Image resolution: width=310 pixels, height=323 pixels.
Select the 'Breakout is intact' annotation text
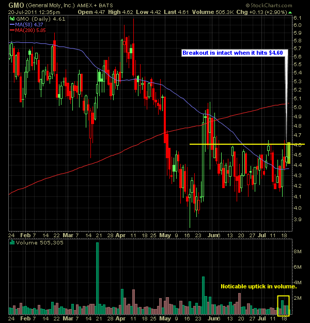233,52
